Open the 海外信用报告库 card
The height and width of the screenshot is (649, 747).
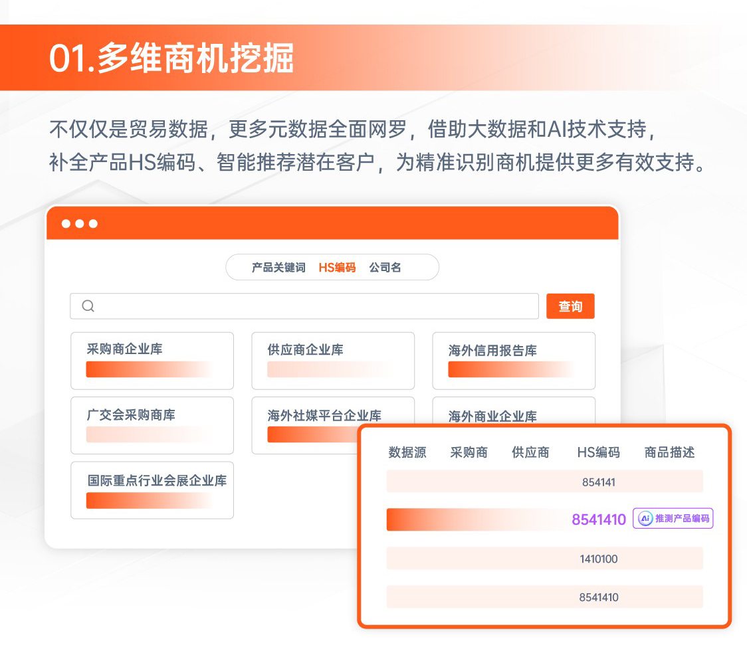pyautogui.click(x=514, y=360)
